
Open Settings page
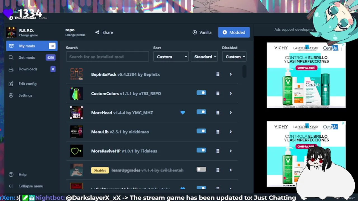[x=32, y=95]
